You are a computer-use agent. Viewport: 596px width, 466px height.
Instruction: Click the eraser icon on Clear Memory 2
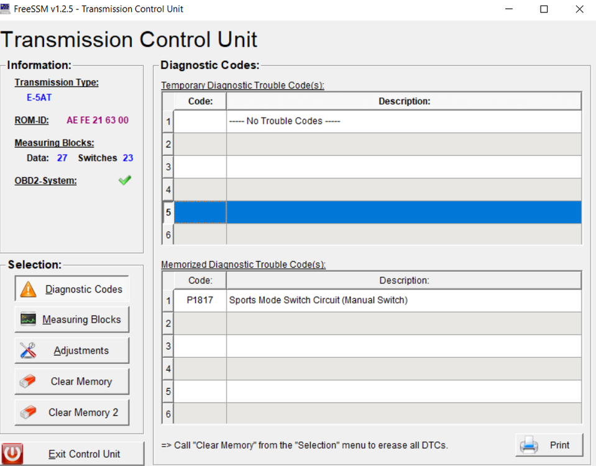tap(29, 413)
